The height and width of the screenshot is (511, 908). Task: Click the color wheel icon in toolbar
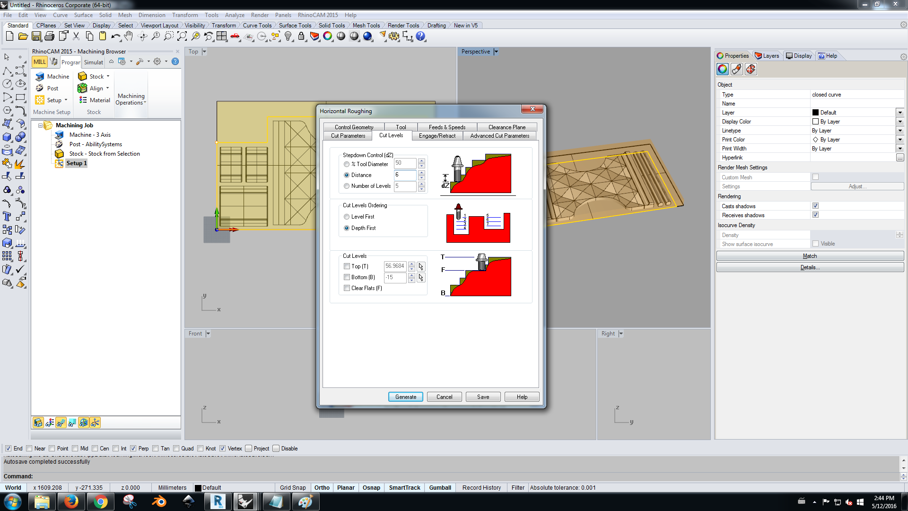coord(328,36)
